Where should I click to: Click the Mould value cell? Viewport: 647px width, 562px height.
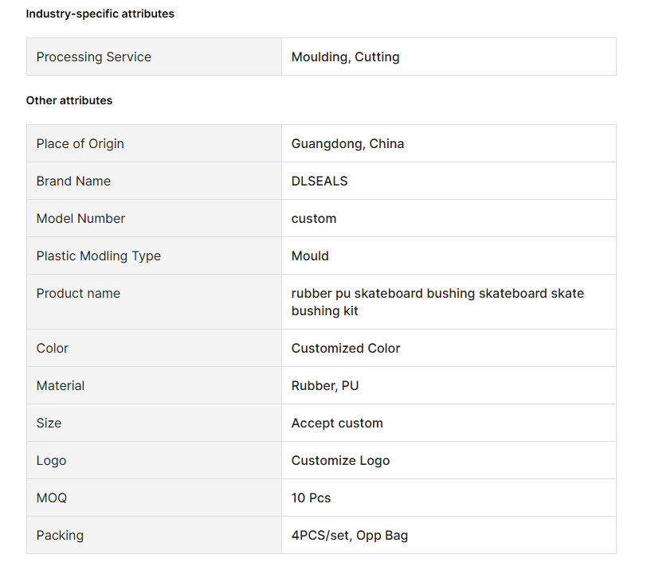coord(449,256)
